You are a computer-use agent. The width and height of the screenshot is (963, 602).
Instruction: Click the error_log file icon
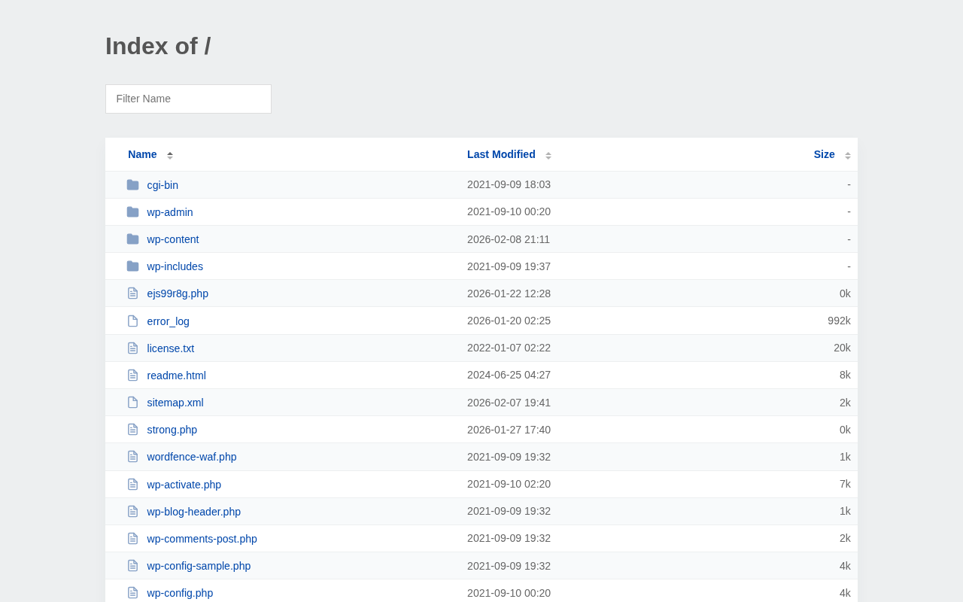[x=132, y=321]
